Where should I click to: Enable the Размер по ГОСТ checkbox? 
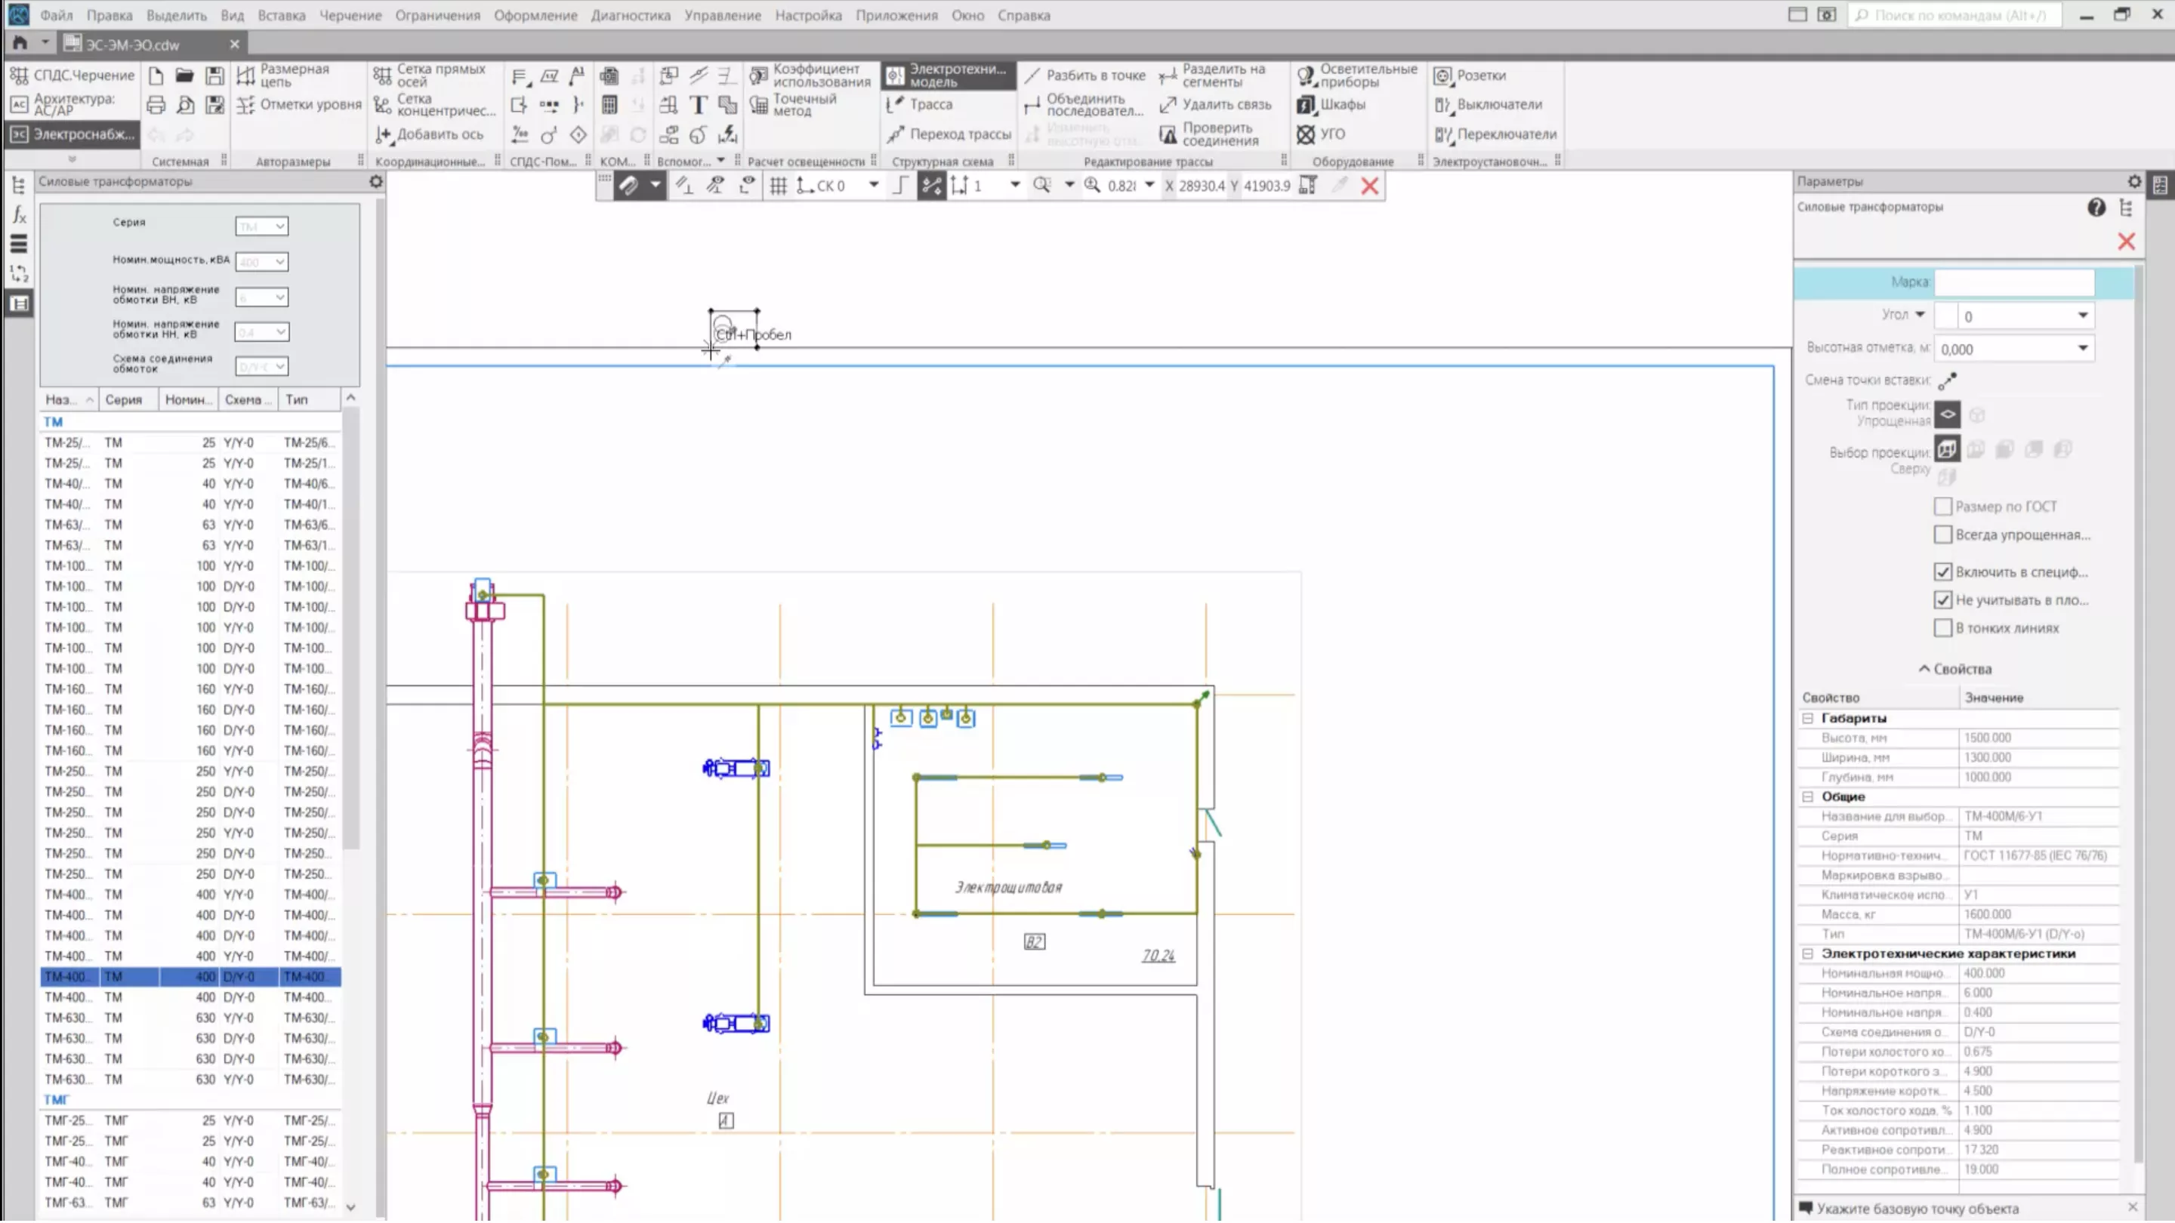pyautogui.click(x=1943, y=507)
